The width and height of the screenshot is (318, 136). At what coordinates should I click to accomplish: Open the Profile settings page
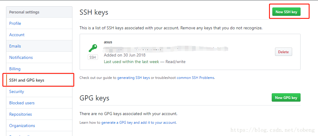[x=15, y=23]
